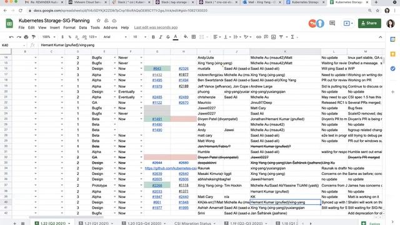Open the Add-ons menu
Image resolution: width=400 pixels, height=225 pixels.
tap(110, 27)
